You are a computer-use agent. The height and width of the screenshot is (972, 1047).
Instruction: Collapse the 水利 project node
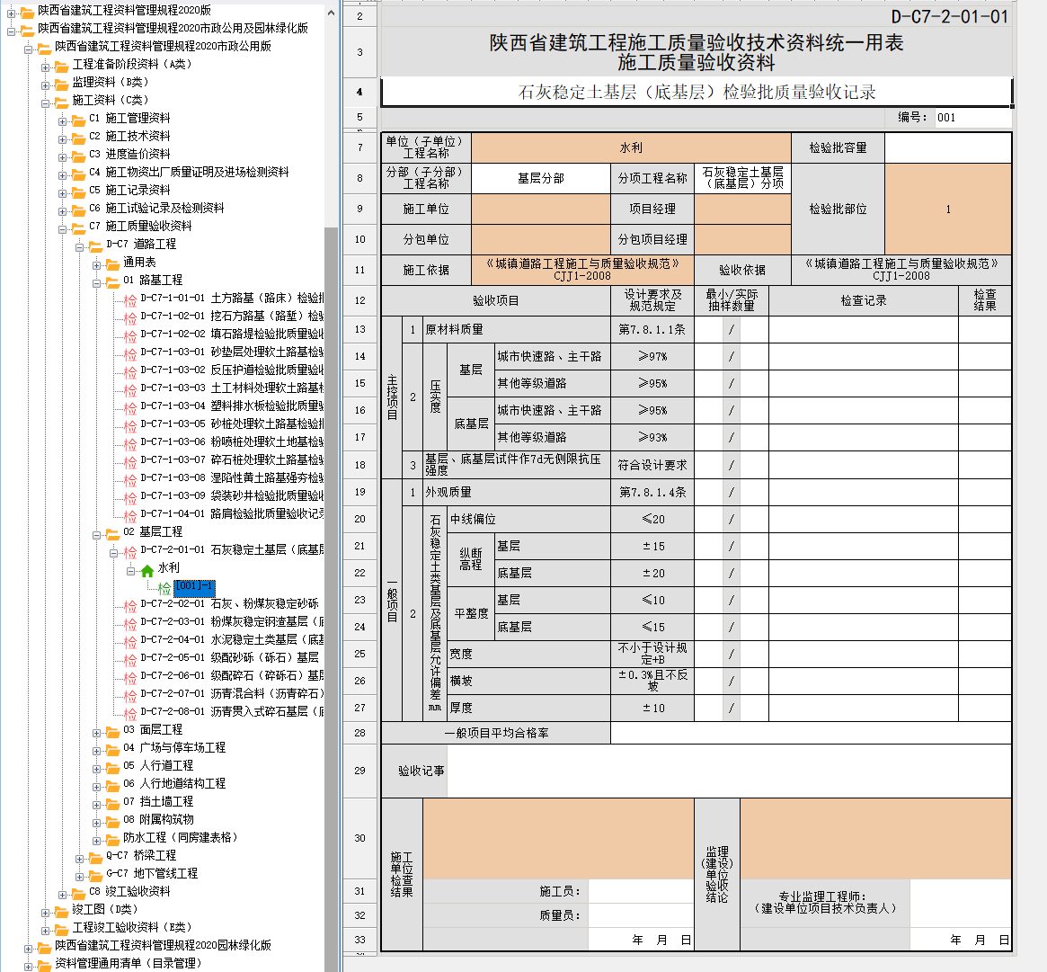[x=131, y=570]
